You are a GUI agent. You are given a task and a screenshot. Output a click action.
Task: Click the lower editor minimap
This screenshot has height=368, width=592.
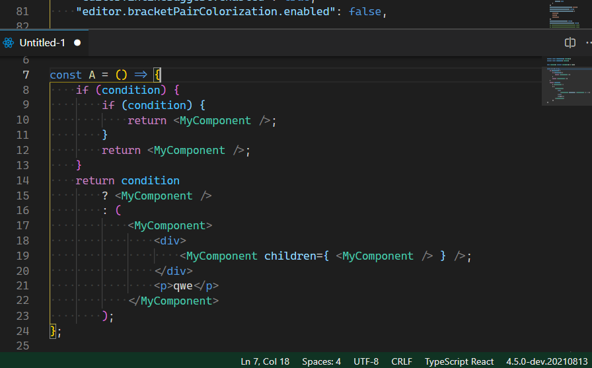pyautogui.click(x=566, y=81)
